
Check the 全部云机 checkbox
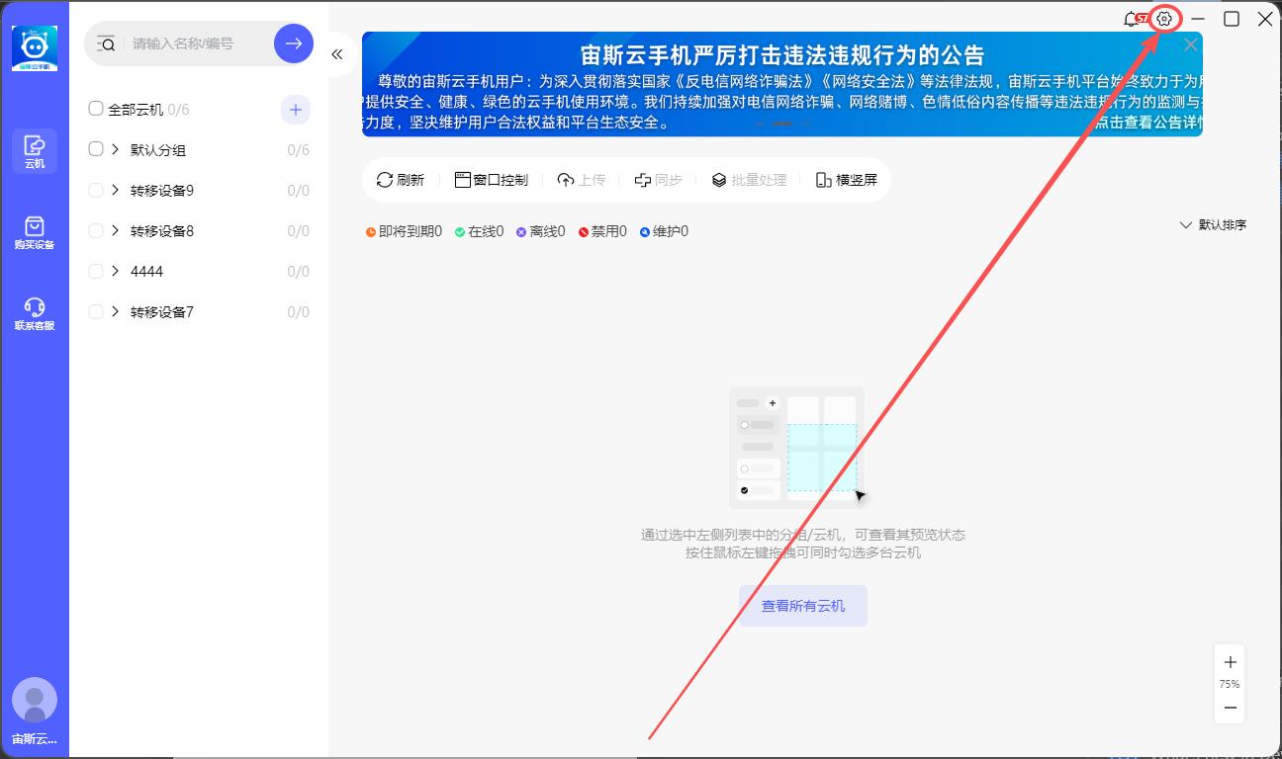tap(96, 109)
